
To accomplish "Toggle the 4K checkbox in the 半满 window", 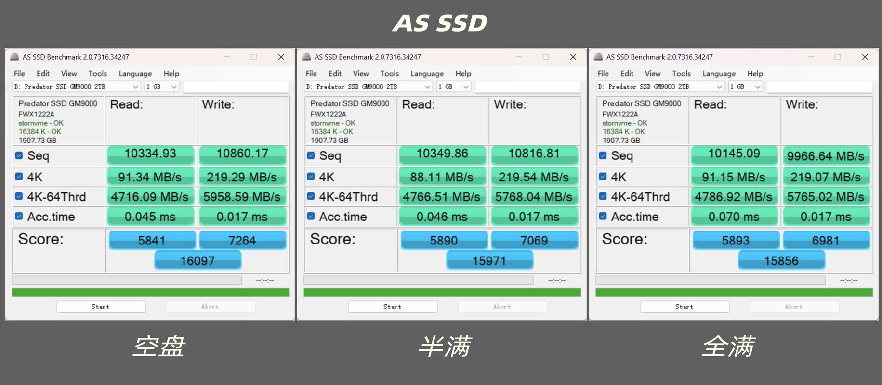I will click(311, 177).
